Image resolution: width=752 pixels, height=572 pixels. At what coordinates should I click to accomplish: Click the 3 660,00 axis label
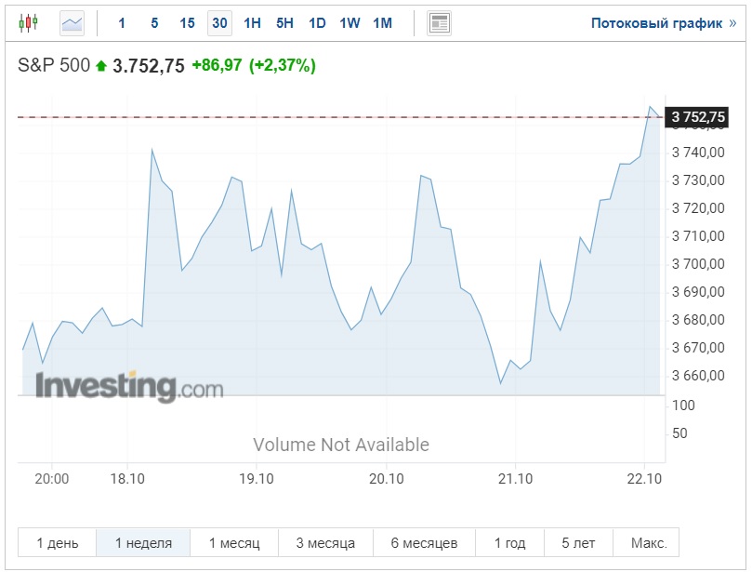coord(698,375)
